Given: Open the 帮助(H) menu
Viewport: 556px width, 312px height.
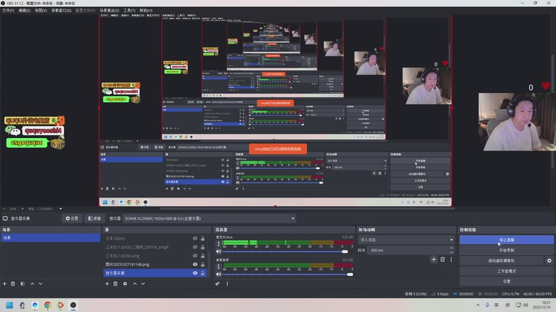Looking at the screenshot, I should click(146, 10).
